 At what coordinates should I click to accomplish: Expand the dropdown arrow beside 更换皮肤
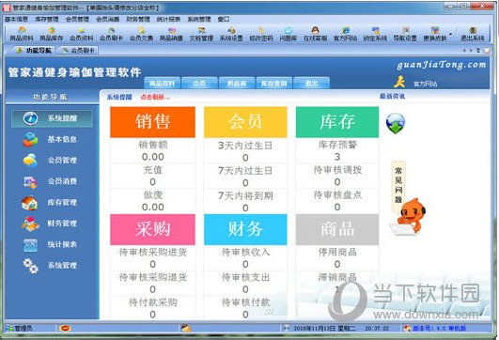point(451,34)
